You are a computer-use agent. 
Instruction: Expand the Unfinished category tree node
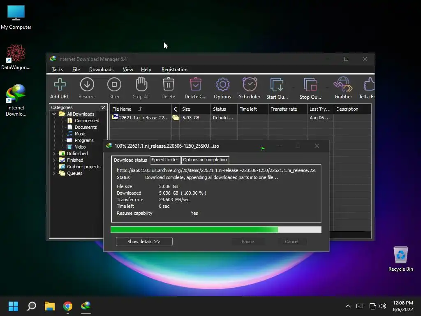54,153
